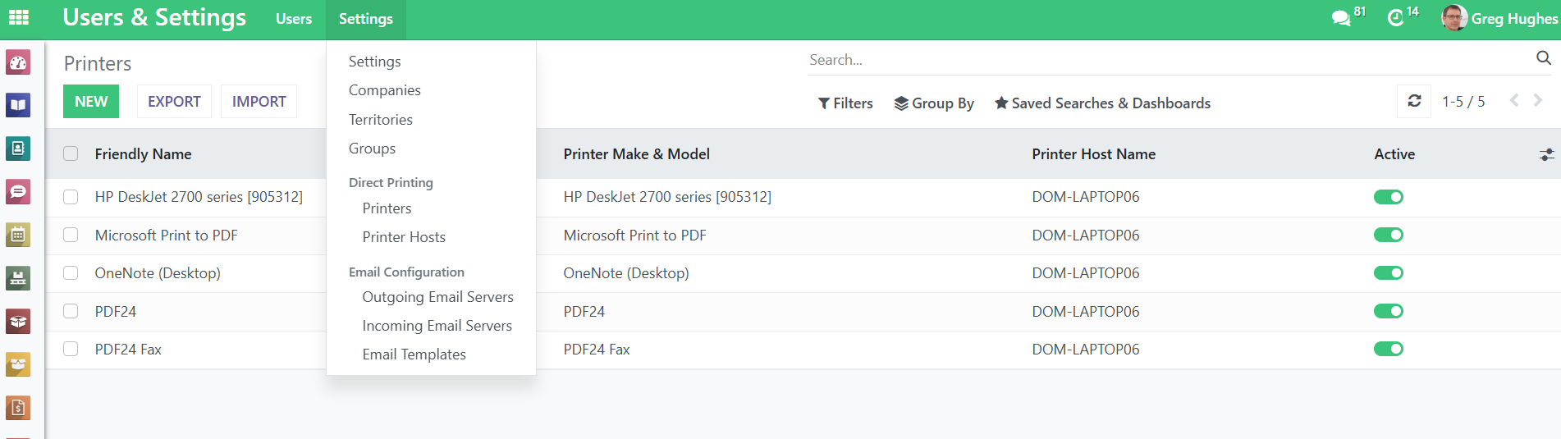Tick the select-all checkbox in header
1561x439 pixels.
coord(71,154)
